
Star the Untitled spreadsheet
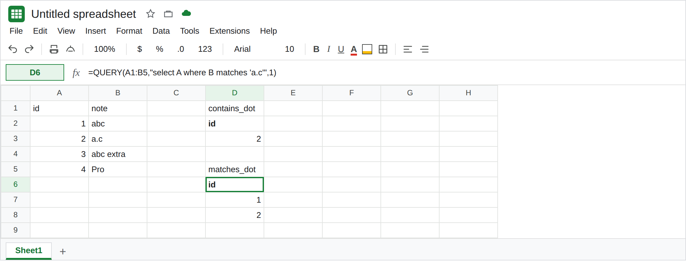point(150,14)
